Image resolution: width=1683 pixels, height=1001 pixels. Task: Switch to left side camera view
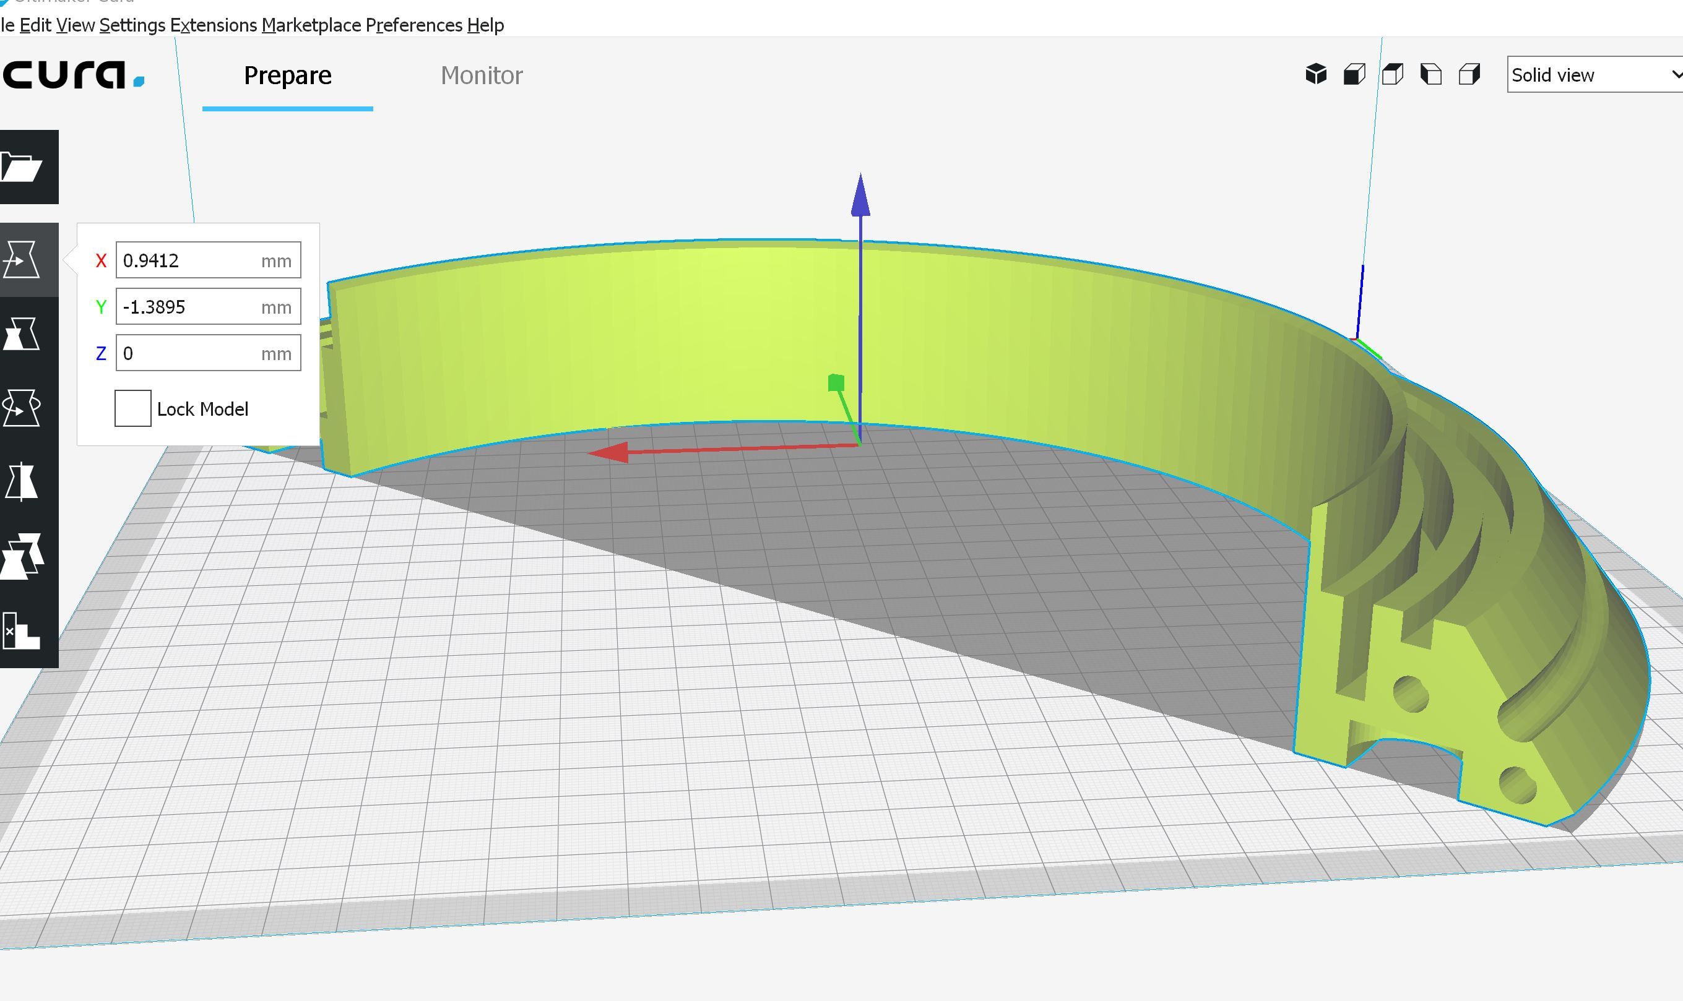point(1431,74)
